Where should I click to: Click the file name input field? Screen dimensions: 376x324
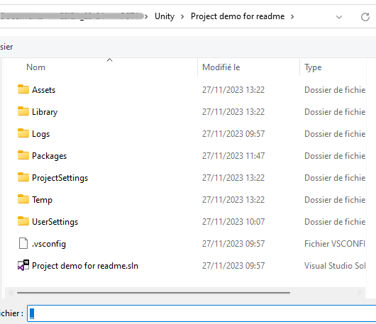201,313
